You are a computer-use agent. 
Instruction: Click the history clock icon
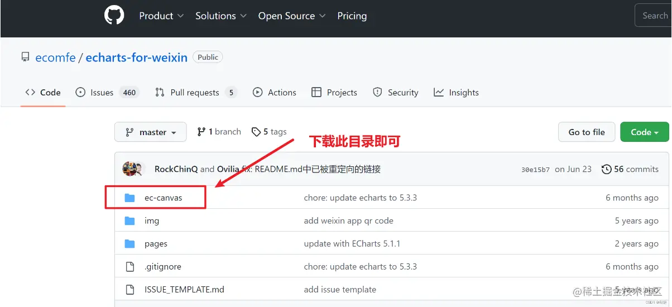[x=606, y=169]
